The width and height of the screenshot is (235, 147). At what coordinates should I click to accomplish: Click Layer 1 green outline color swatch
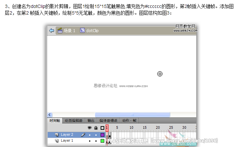click(102, 141)
